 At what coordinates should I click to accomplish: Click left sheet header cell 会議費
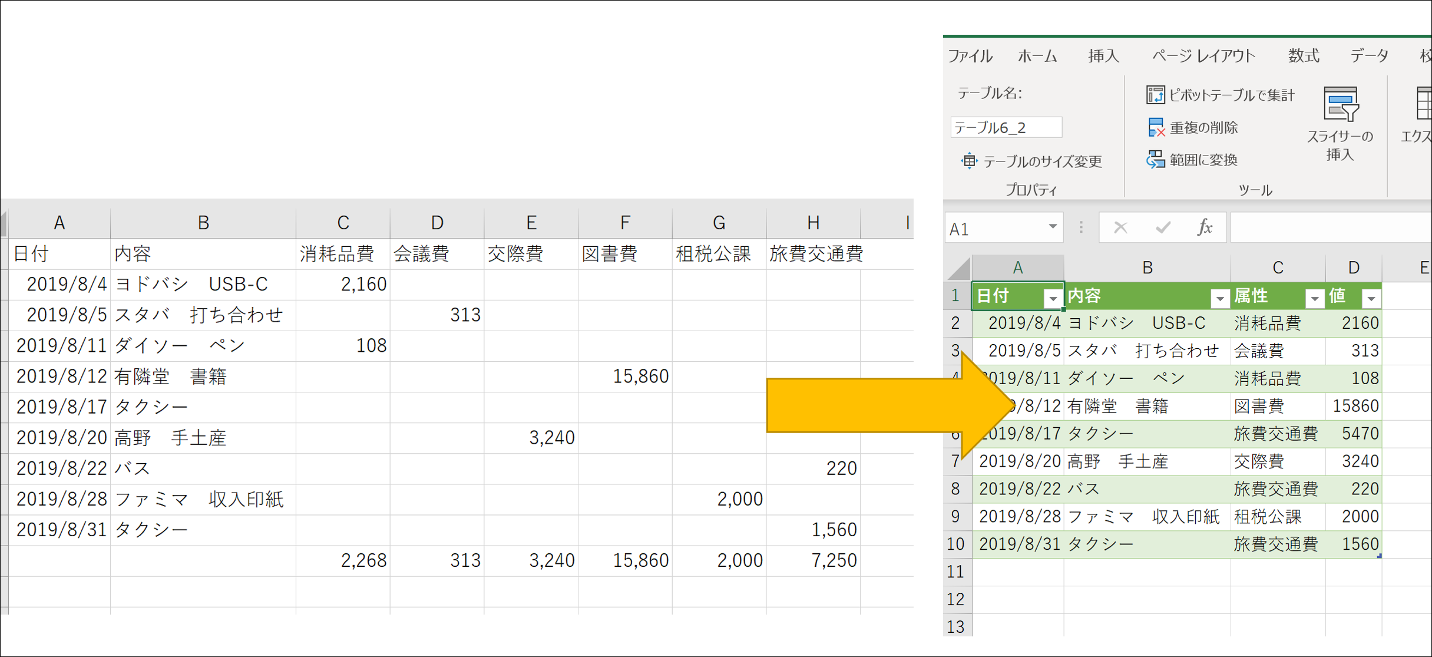437,254
